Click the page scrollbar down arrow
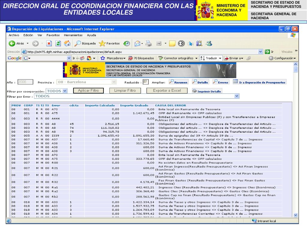The width and height of the screenshot is (307, 230). pyautogui.click(x=296, y=215)
